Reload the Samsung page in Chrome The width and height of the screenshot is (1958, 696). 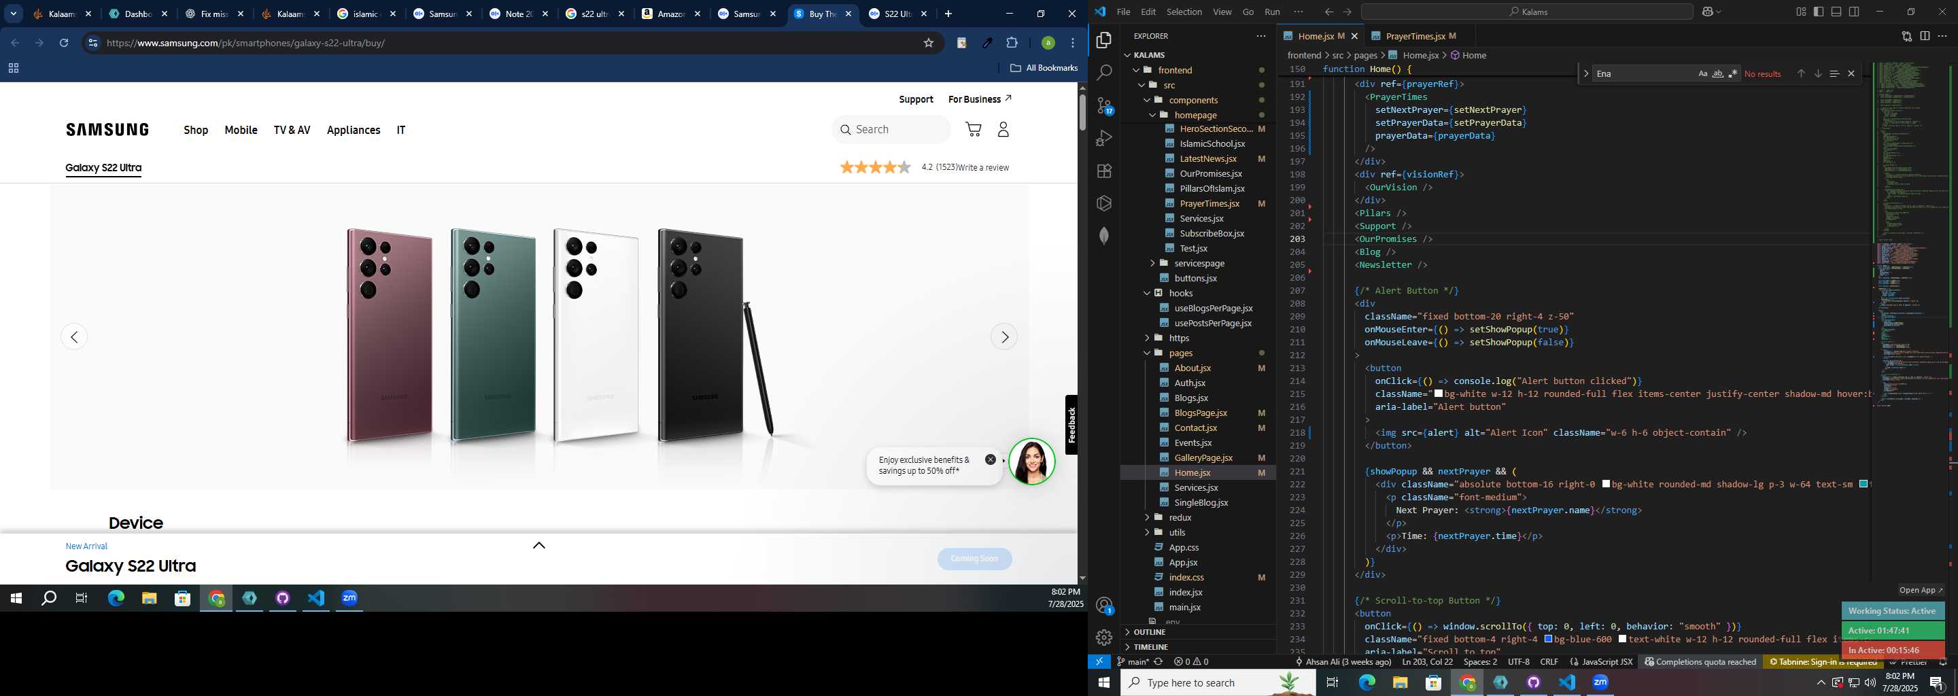point(64,43)
